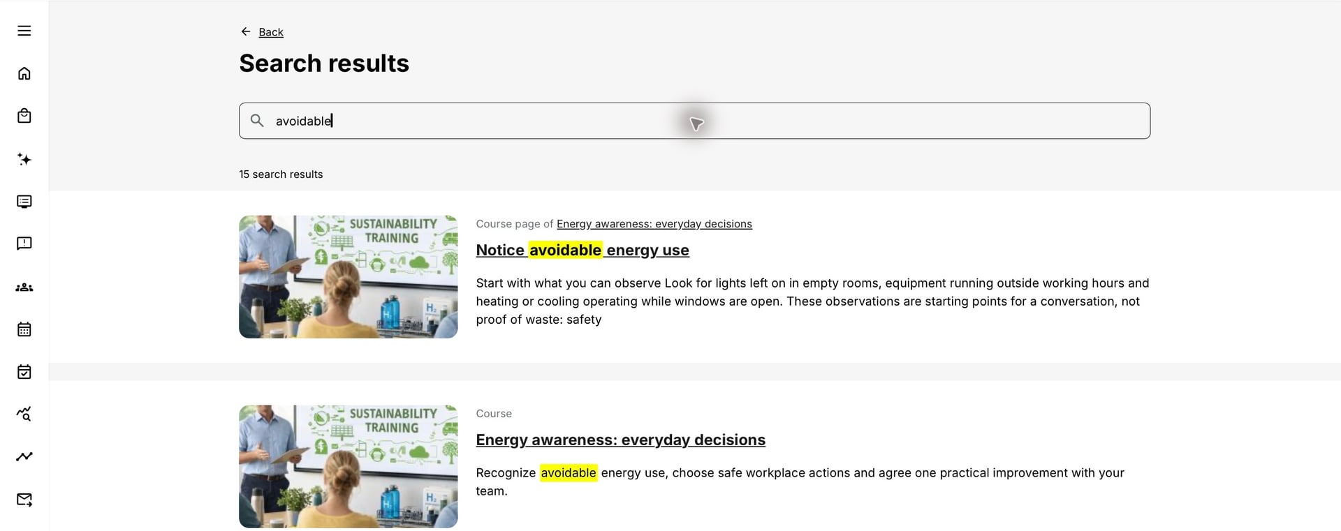Open the calendar grid icon
The image size is (1341, 531).
[x=24, y=329]
